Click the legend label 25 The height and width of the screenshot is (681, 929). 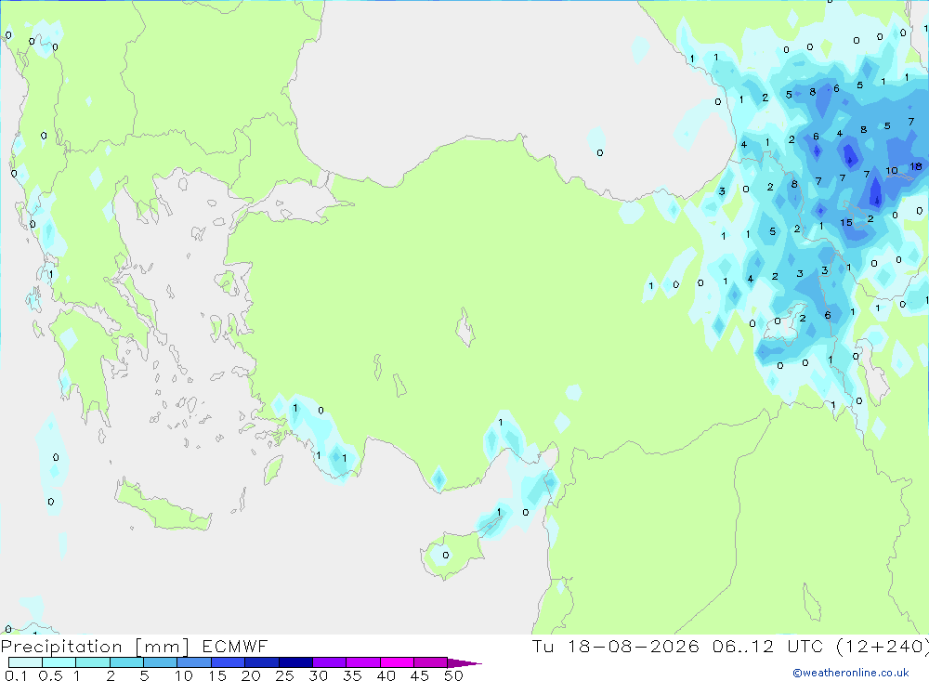point(284,675)
